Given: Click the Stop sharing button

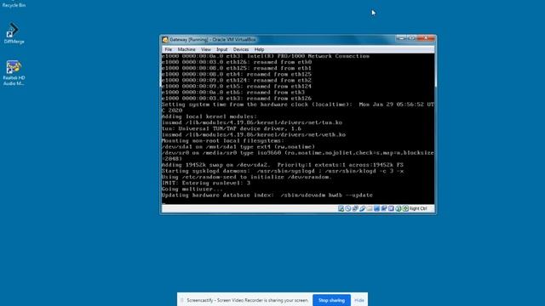Looking at the screenshot, I should pos(331,300).
